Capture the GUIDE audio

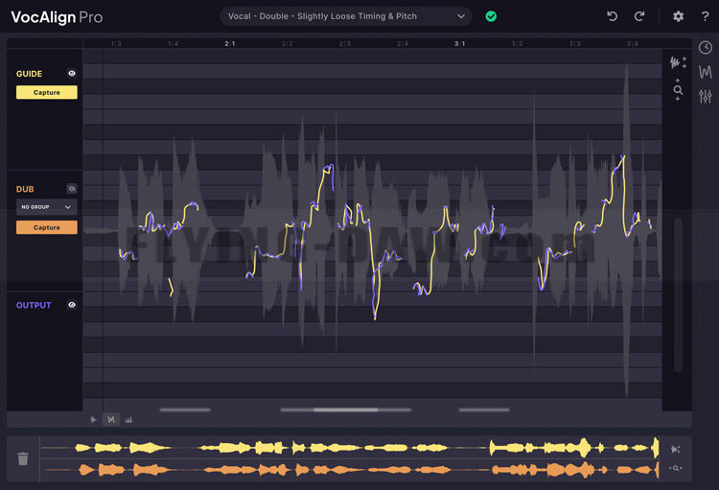pos(47,92)
